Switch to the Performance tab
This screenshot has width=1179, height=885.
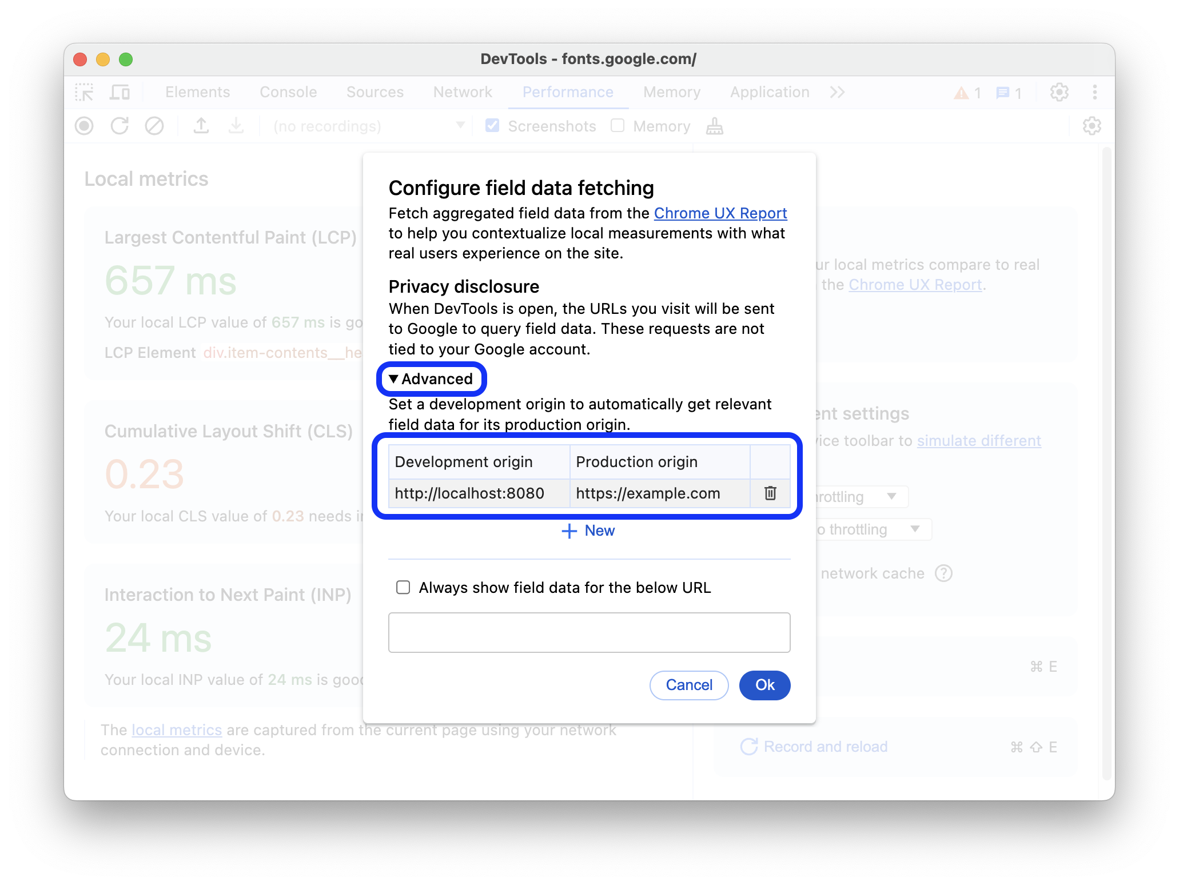pyautogui.click(x=568, y=91)
